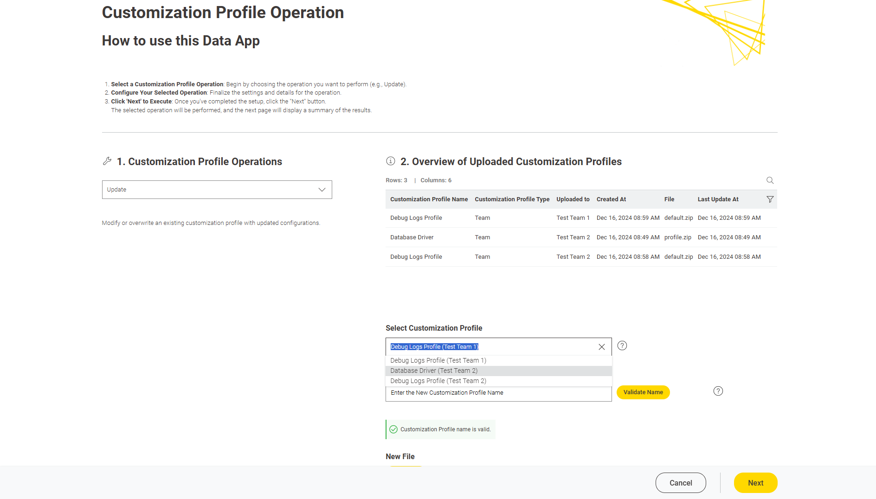Click the wrench icon beside Operations heading
The width and height of the screenshot is (876, 499).
coord(107,161)
